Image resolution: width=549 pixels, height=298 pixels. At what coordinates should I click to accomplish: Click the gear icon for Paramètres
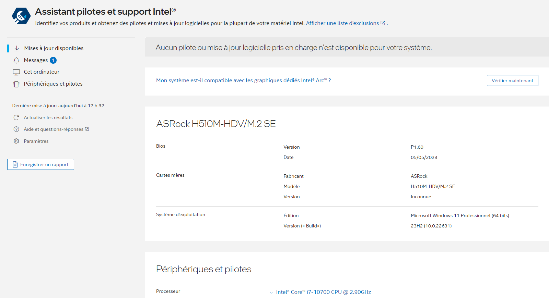click(16, 141)
